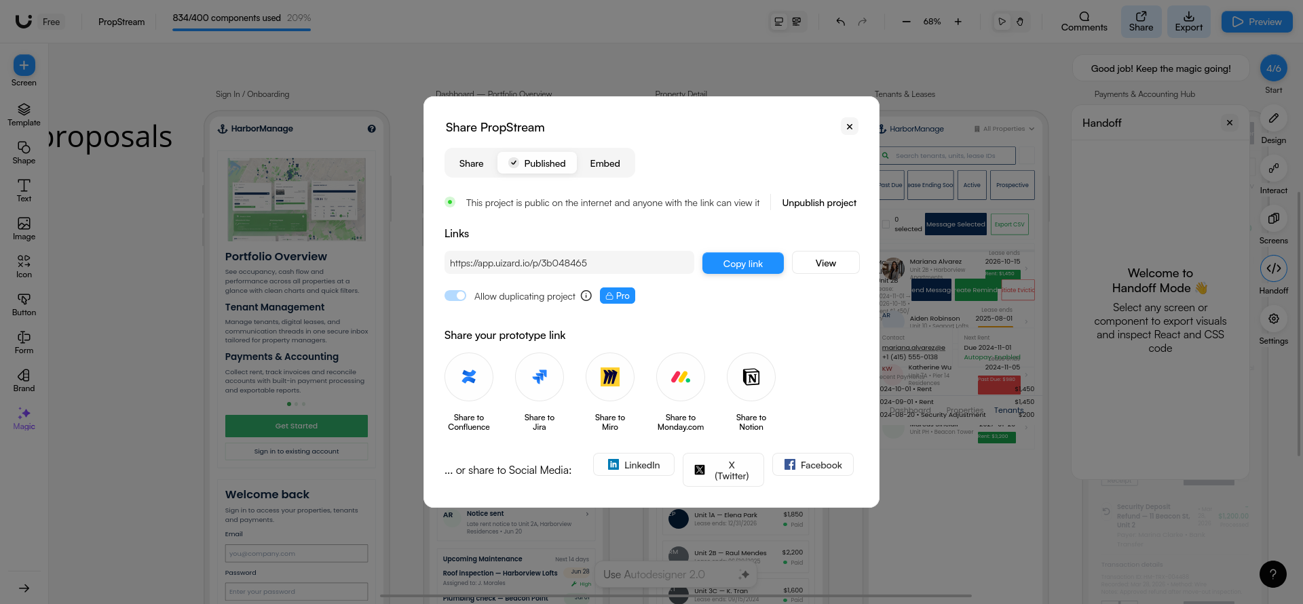Expand the left sidebar arrow

[24, 588]
